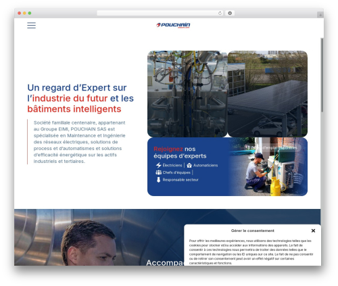
Task: Click the browser address bar
Action: [x=160, y=13]
